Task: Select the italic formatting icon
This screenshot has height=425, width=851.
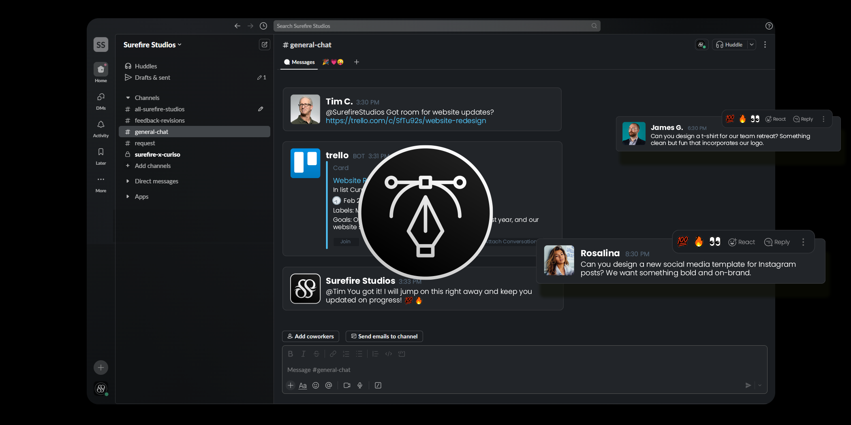Action: (303, 353)
